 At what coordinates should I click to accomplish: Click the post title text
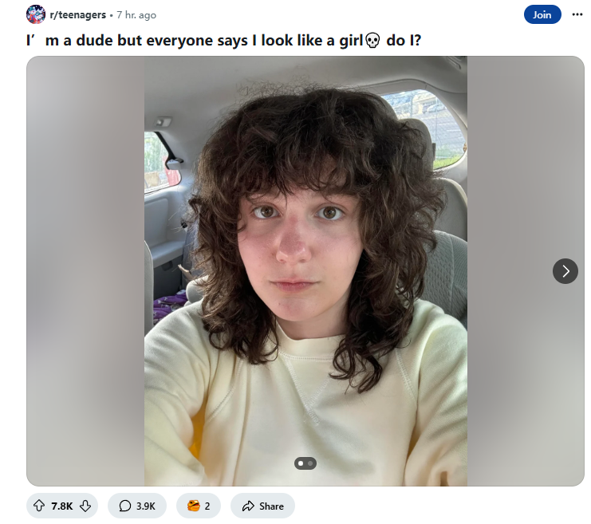pos(223,41)
